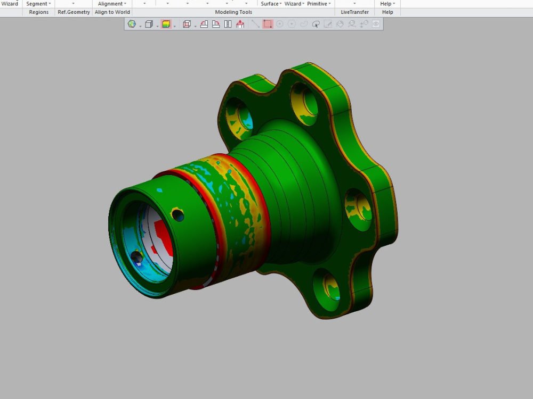
Task: Open the Help dropdown in the ribbon
Action: (387, 4)
